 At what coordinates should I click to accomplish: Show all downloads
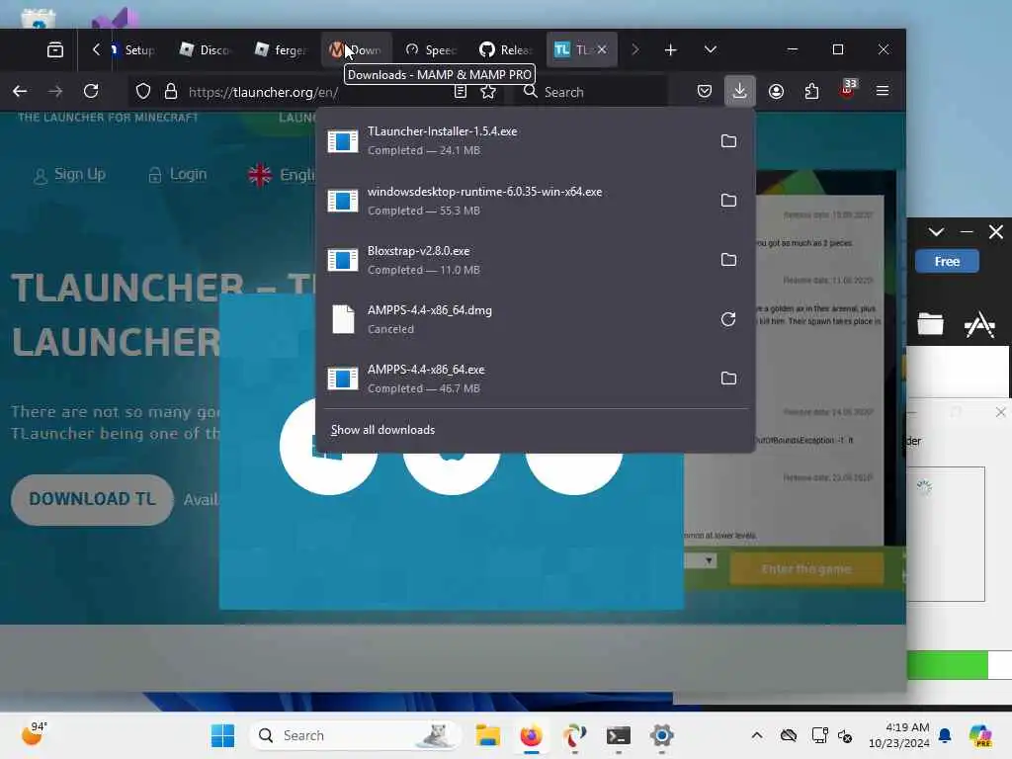(382, 430)
